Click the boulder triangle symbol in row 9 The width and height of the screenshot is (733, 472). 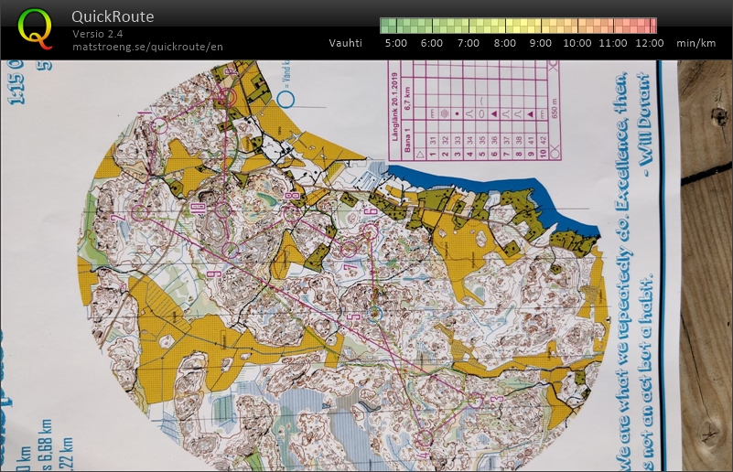click(x=531, y=113)
